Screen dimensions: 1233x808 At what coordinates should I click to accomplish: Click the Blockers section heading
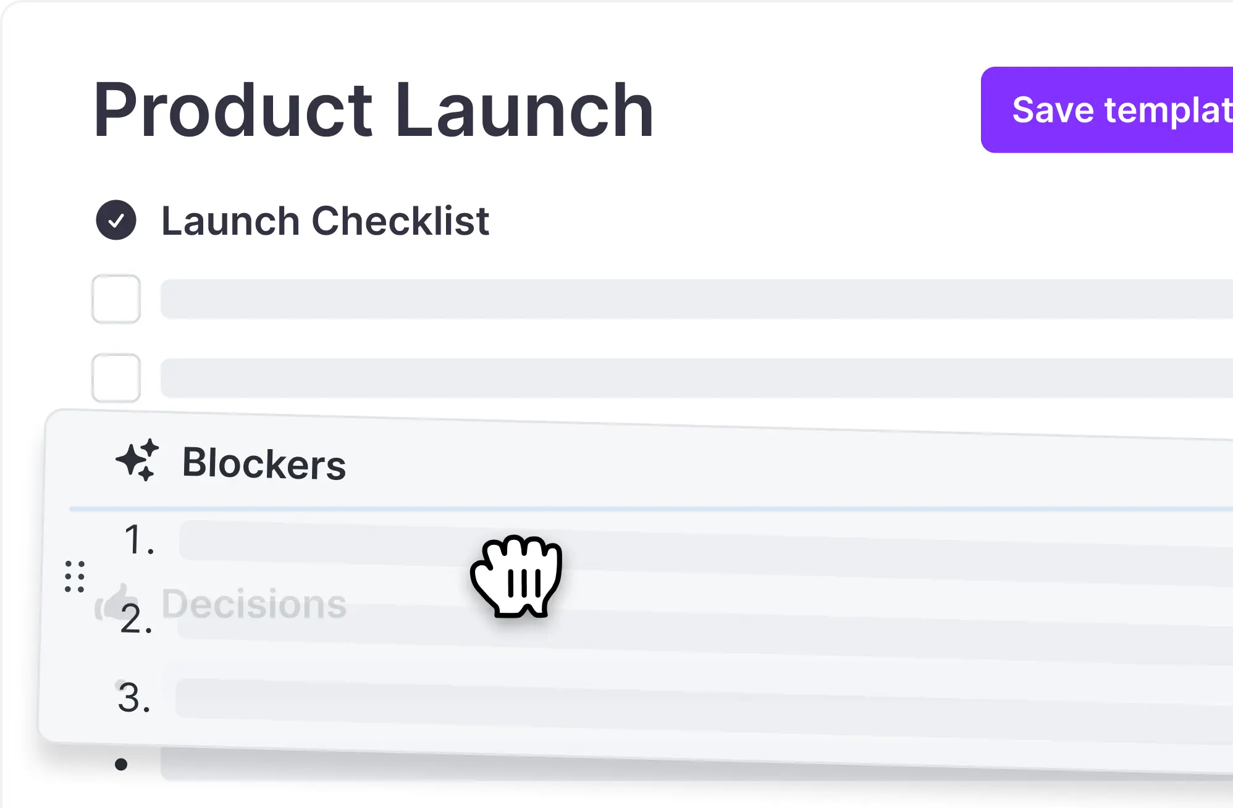coord(264,463)
